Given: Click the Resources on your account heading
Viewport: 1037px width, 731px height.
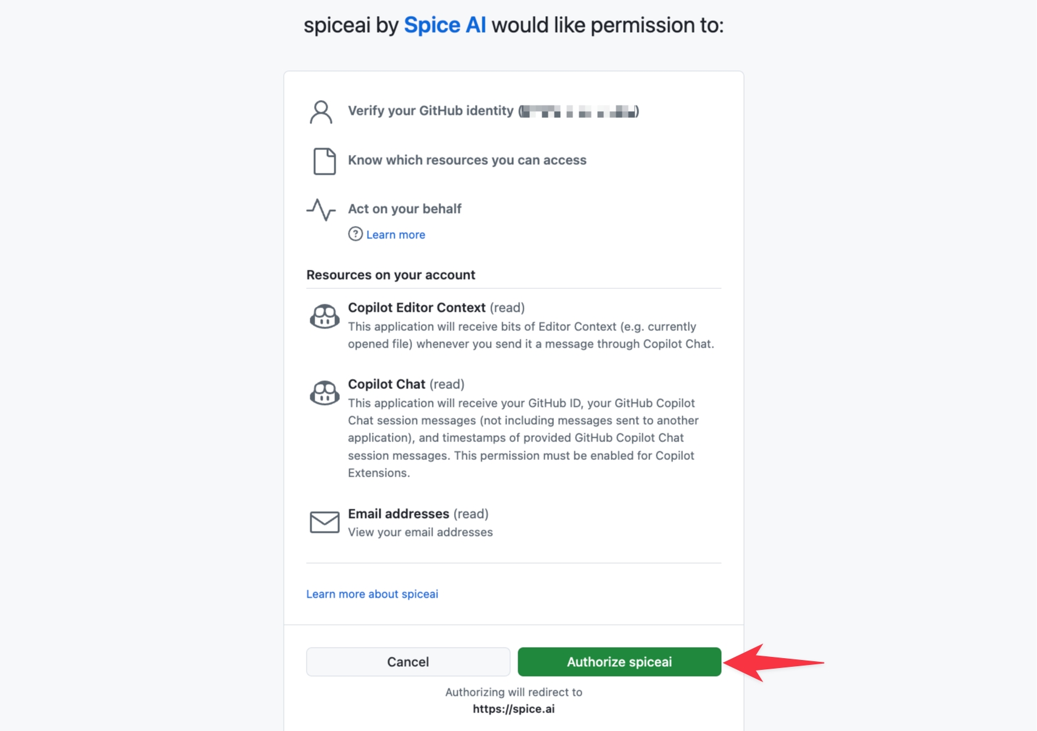Looking at the screenshot, I should 390,275.
